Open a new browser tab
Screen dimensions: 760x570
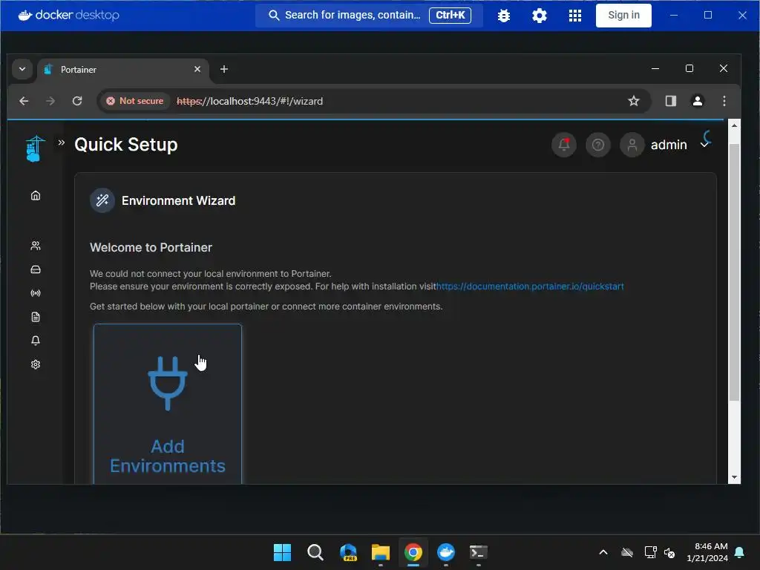224,69
